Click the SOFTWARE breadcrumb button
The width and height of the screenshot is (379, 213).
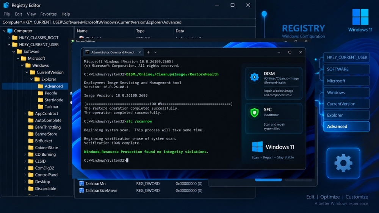click(x=347, y=69)
